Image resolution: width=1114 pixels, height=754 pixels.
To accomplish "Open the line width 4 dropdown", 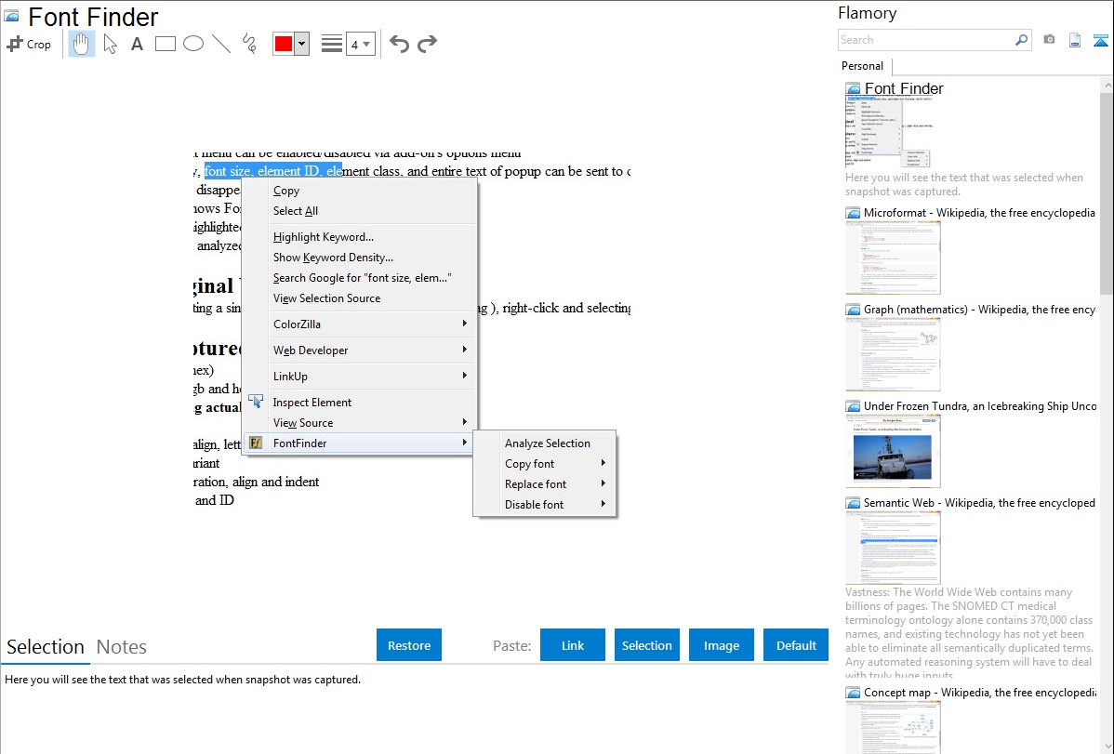I will 360,44.
